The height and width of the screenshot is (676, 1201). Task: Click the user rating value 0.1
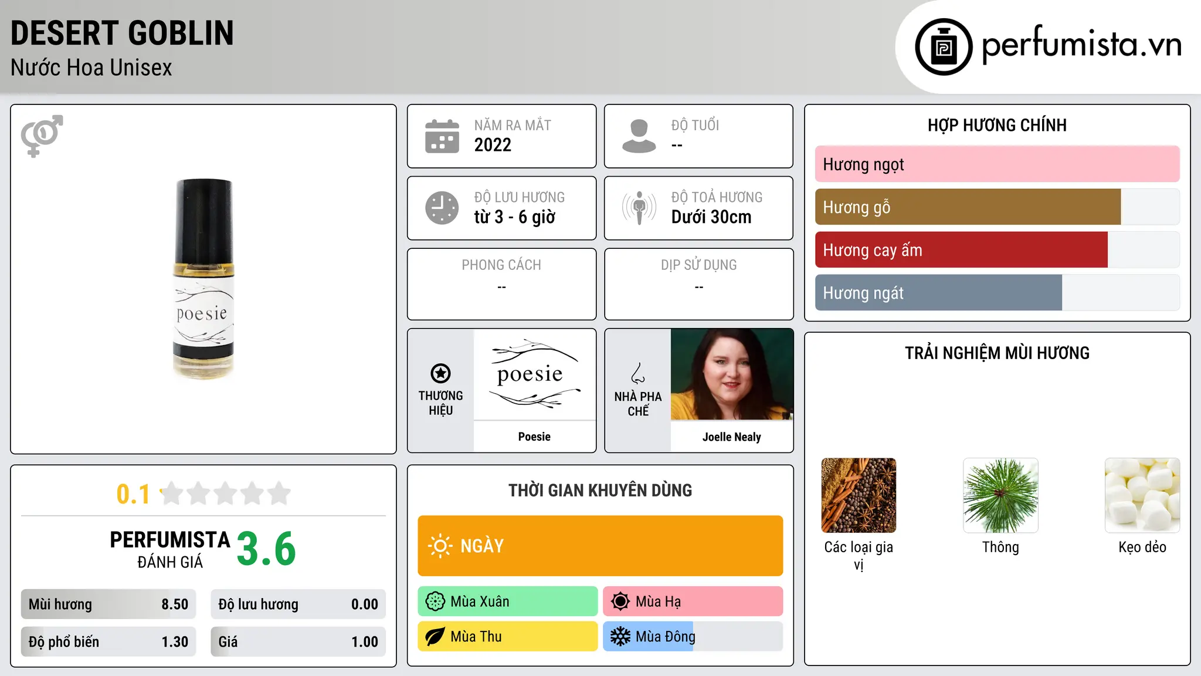coord(133,494)
